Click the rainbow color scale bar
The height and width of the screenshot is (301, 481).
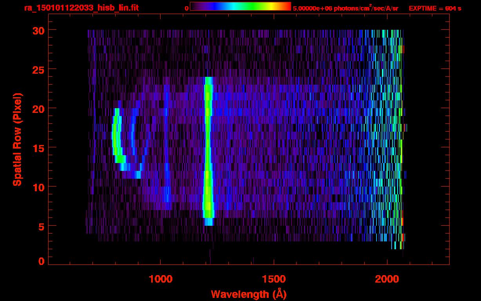click(x=240, y=7)
